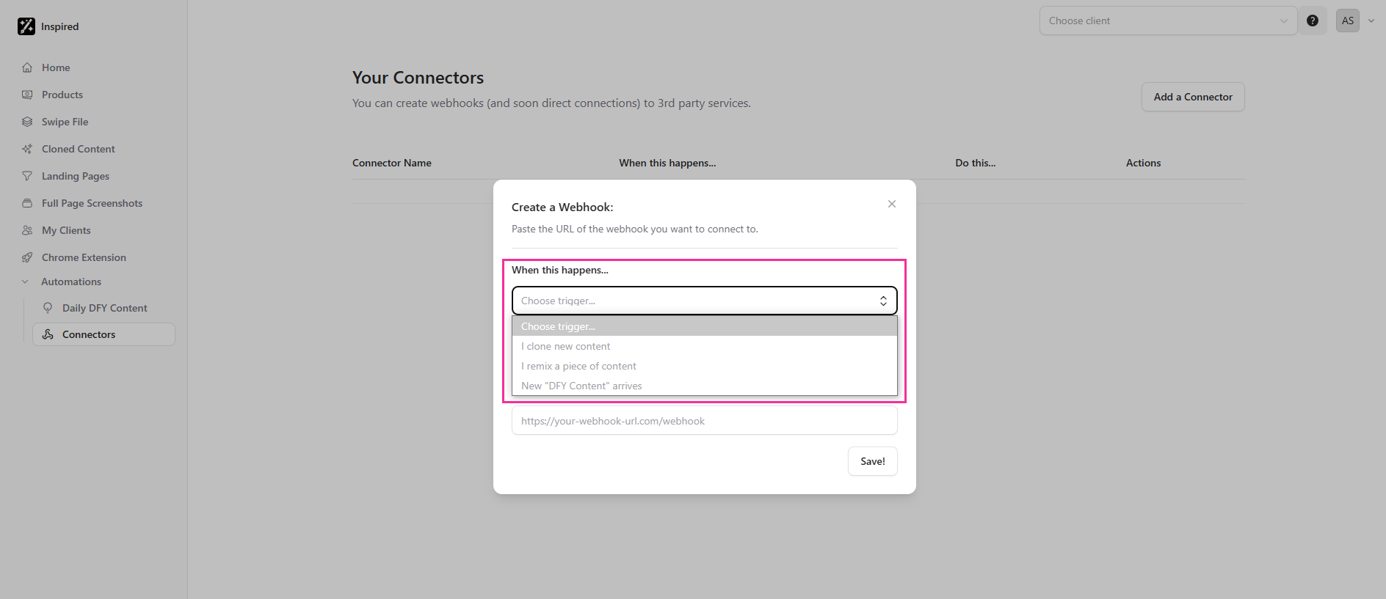Click the Home house icon
Viewport: 1386px width, 599px height.
pyautogui.click(x=27, y=67)
